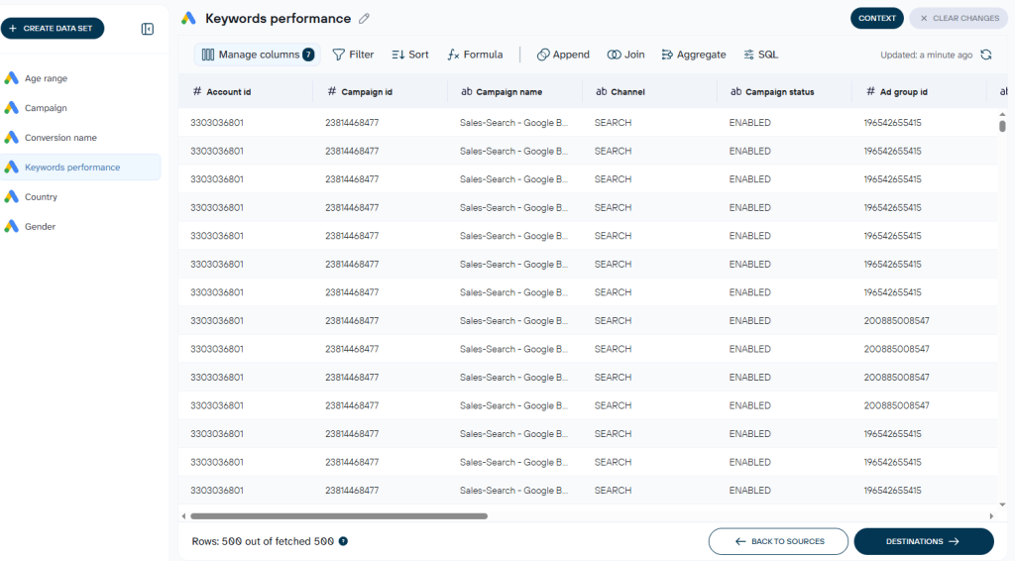Image resolution: width=1015 pixels, height=561 pixels.
Task: Click the refresh data icon
Action: (986, 55)
